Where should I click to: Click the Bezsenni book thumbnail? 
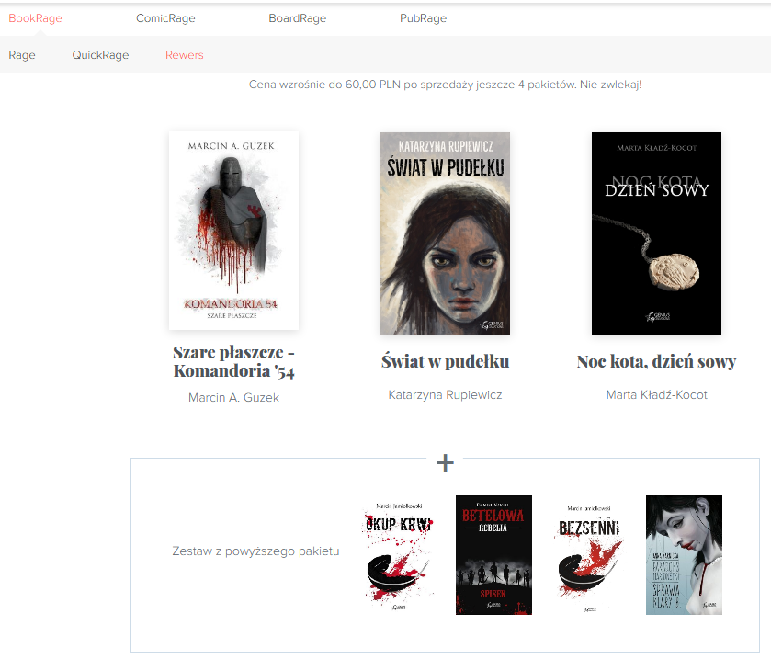click(x=589, y=555)
